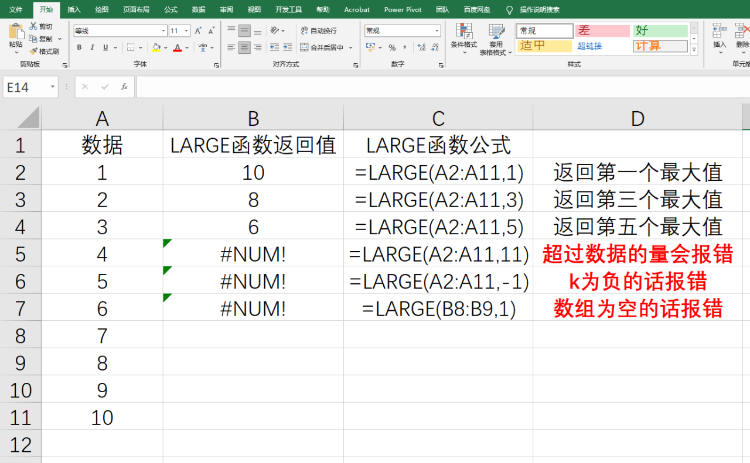
Task: Click inside the formula bar input
Action: (443, 87)
